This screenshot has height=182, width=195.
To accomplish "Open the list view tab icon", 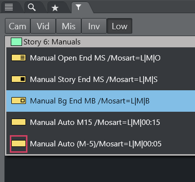I will click(x=9, y=7).
